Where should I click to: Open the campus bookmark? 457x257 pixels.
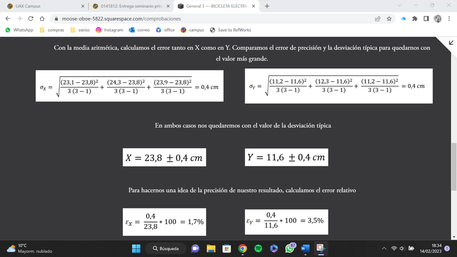tap(192, 30)
